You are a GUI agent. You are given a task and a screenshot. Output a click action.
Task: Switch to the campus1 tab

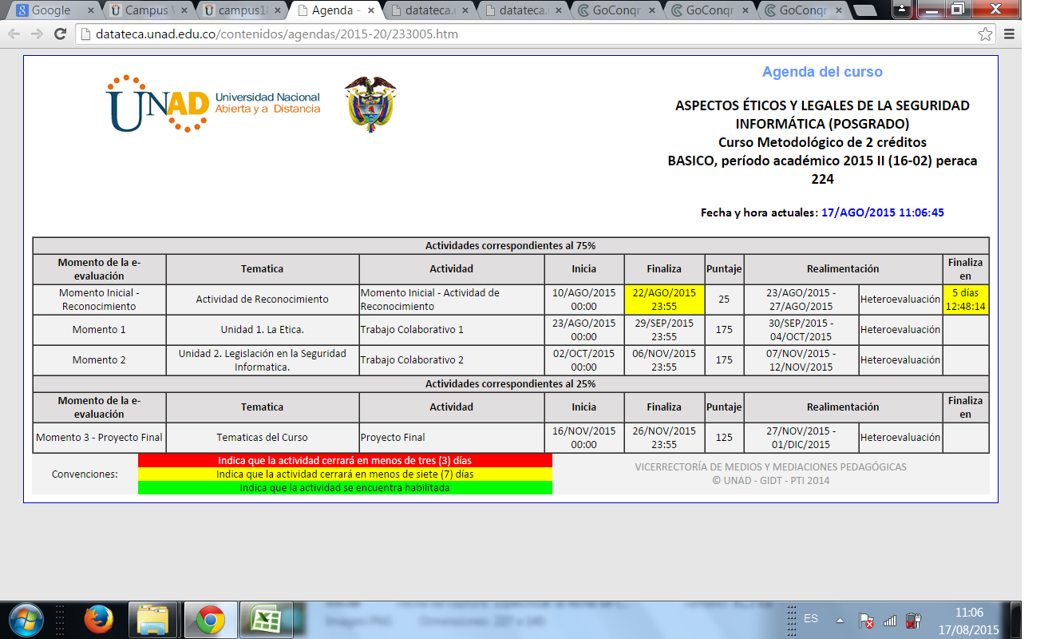pyautogui.click(x=242, y=10)
